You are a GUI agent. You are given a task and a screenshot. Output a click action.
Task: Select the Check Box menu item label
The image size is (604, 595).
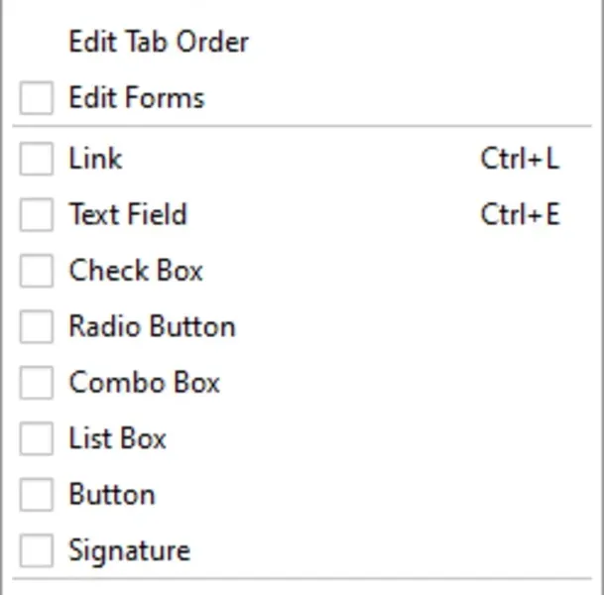coord(135,271)
